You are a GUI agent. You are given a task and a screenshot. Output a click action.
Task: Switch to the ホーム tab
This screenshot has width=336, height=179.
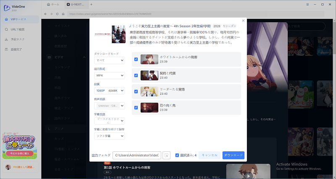[52, 4]
